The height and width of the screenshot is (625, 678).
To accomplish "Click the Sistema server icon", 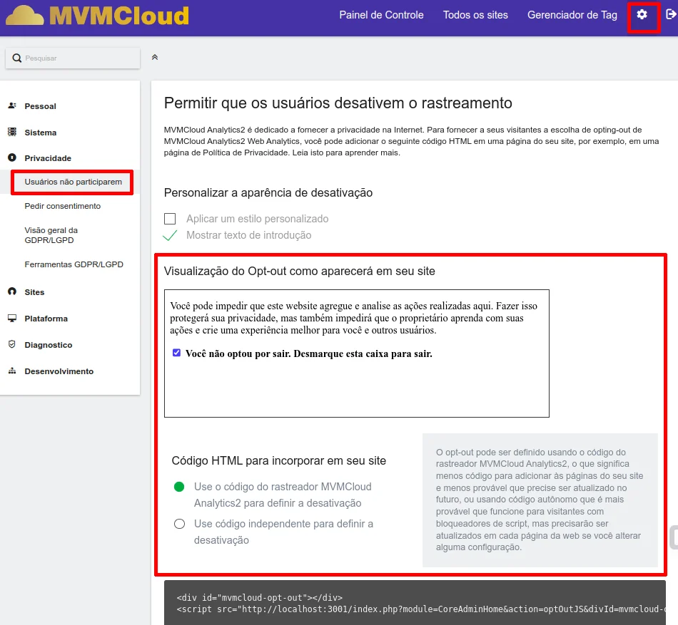I will (12, 133).
